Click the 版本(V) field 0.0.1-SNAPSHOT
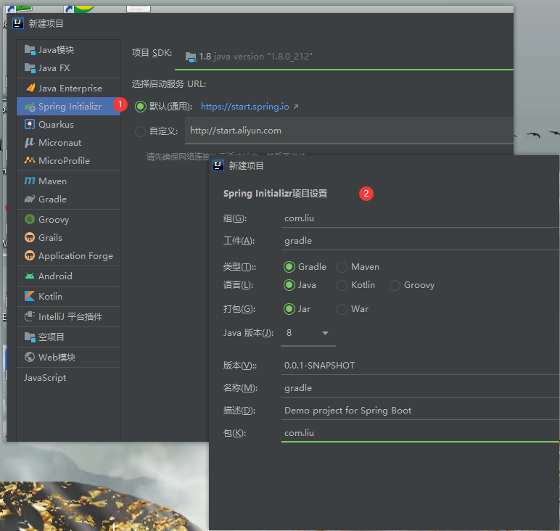This screenshot has width=560, height=531. click(420, 366)
